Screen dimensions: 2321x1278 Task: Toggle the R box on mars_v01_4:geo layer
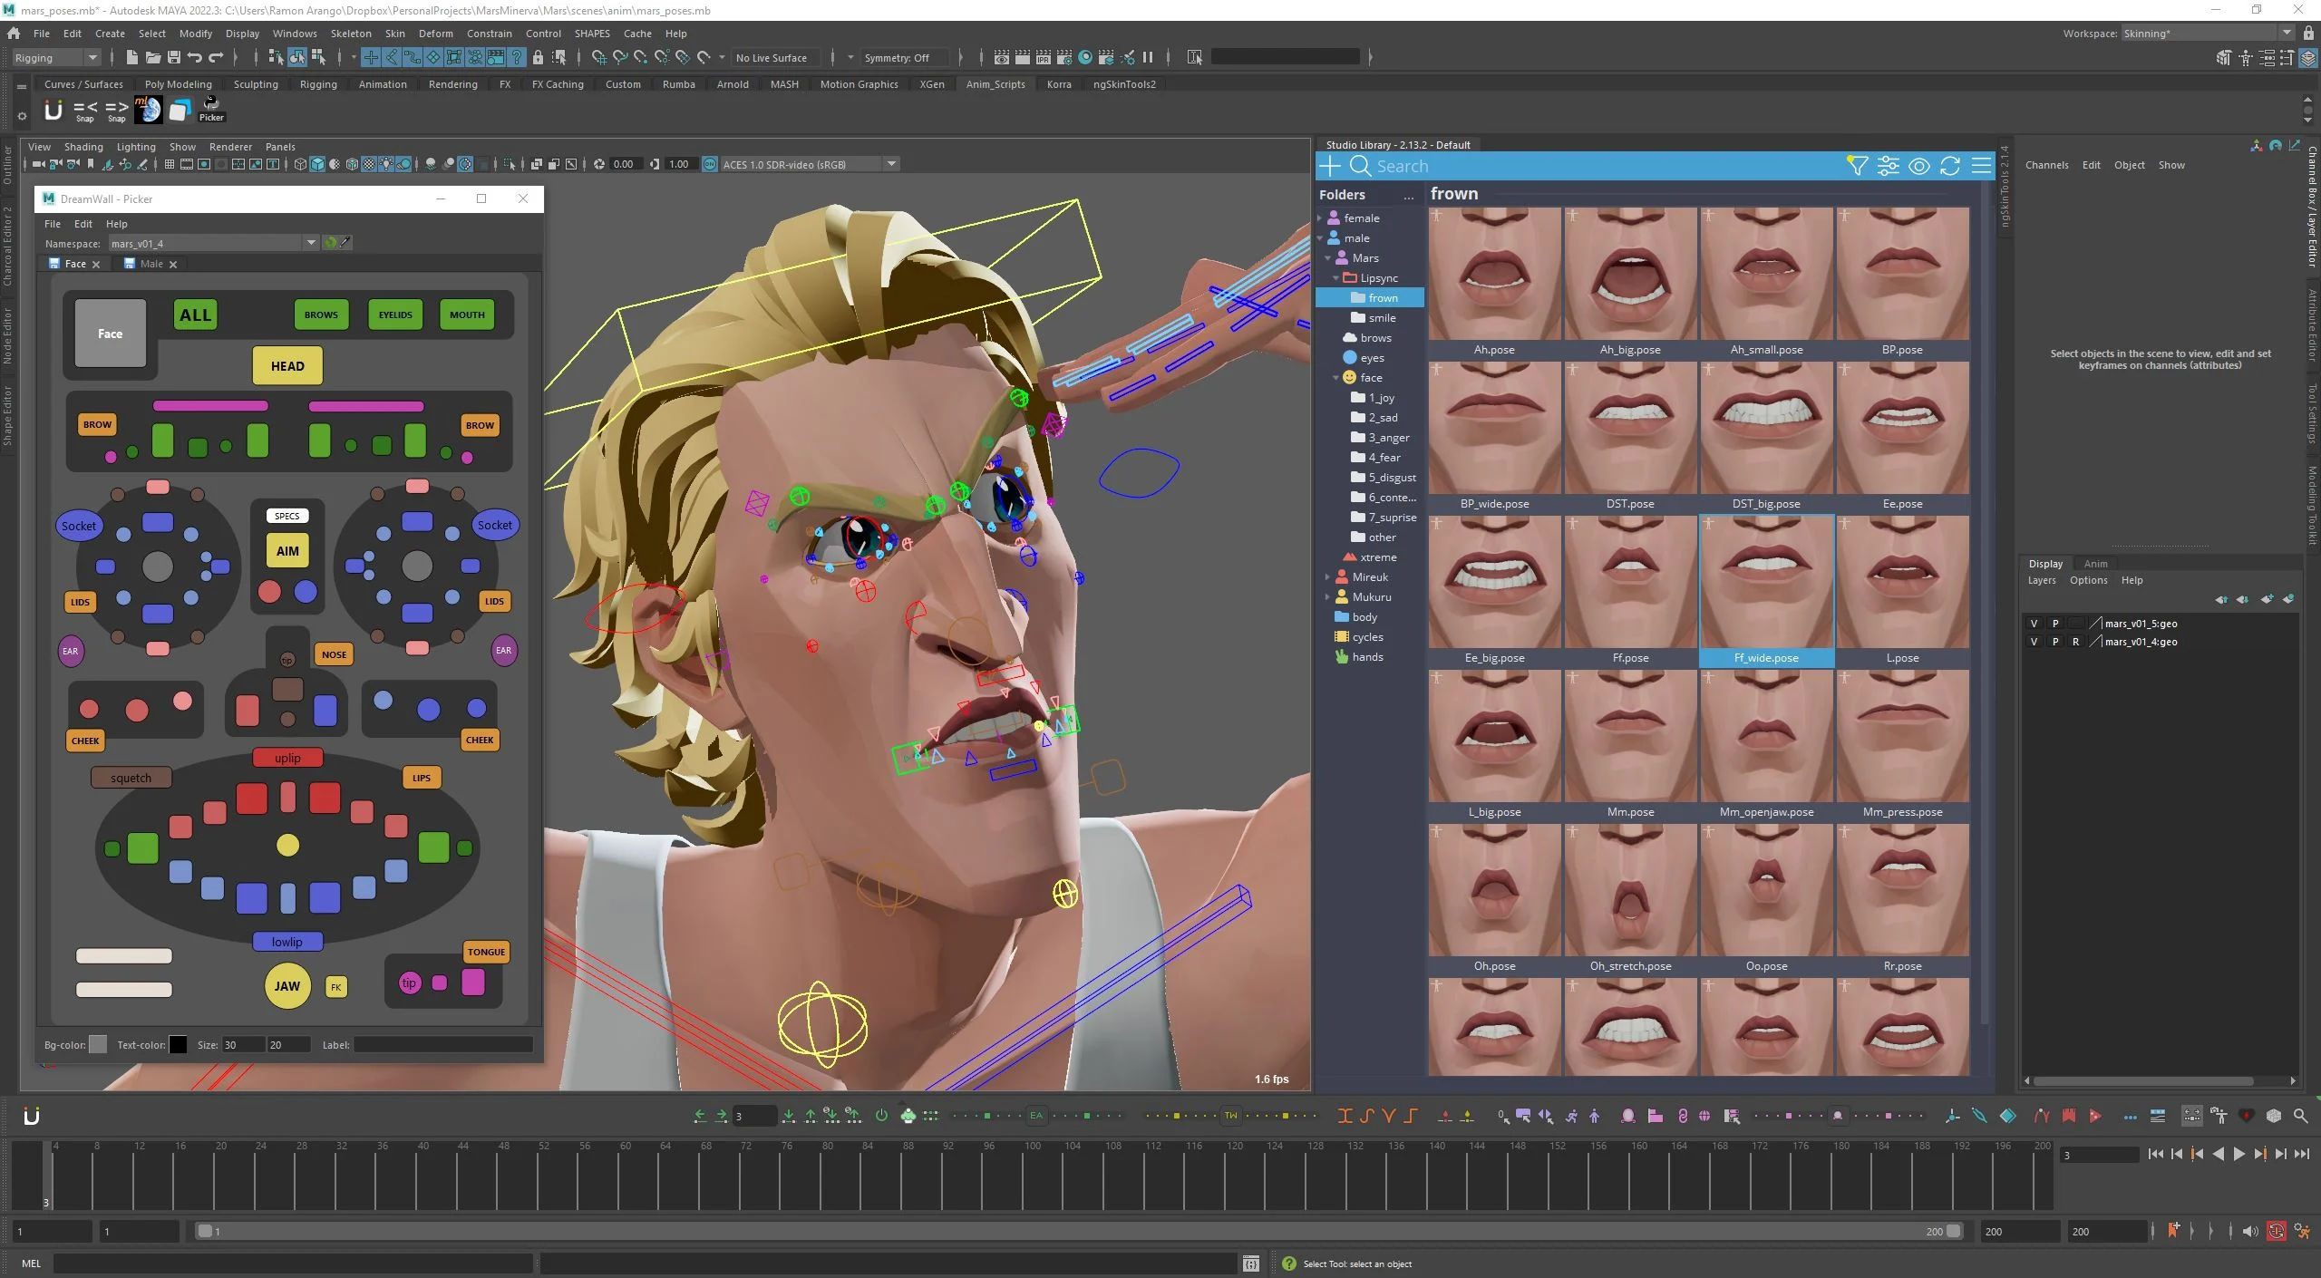tap(2075, 642)
